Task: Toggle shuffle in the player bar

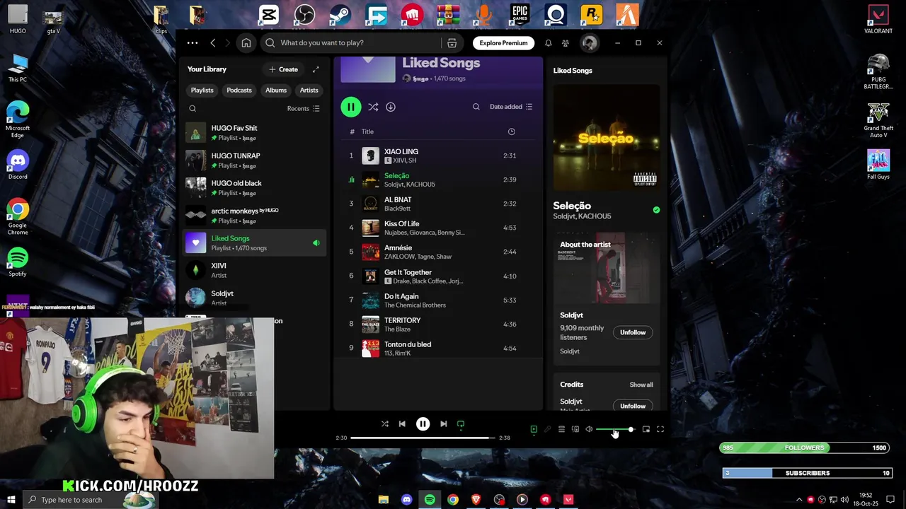Action: (x=385, y=424)
